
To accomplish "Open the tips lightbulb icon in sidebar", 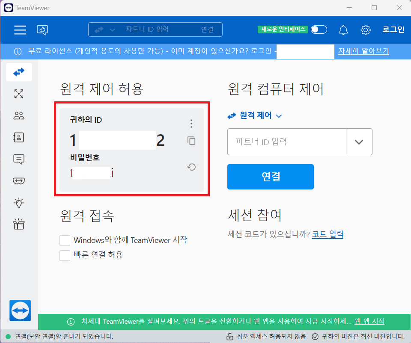I will pos(19,203).
